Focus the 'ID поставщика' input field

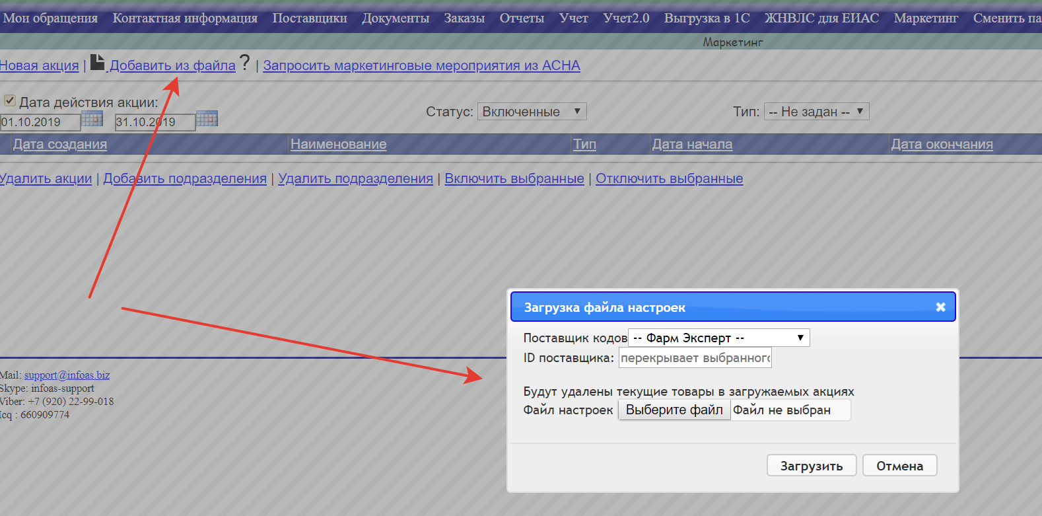coord(695,358)
